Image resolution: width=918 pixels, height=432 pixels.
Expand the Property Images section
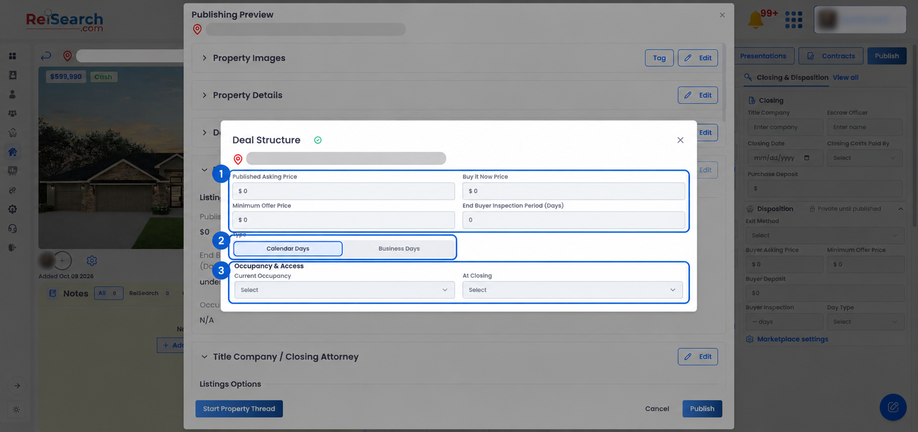205,58
